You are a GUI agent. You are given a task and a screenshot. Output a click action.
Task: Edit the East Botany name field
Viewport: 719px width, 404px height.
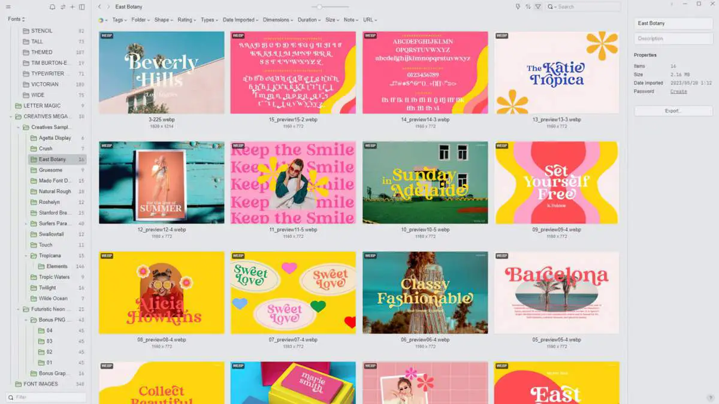[673, 23]
